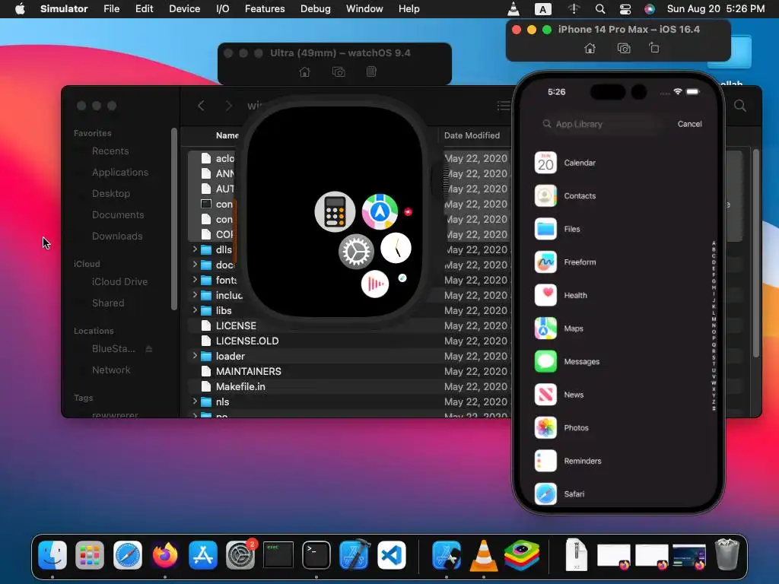The image size is (779, 584).
Task: Tap the Freeform app icon on iPhone
Action: (x=545, y=262)
